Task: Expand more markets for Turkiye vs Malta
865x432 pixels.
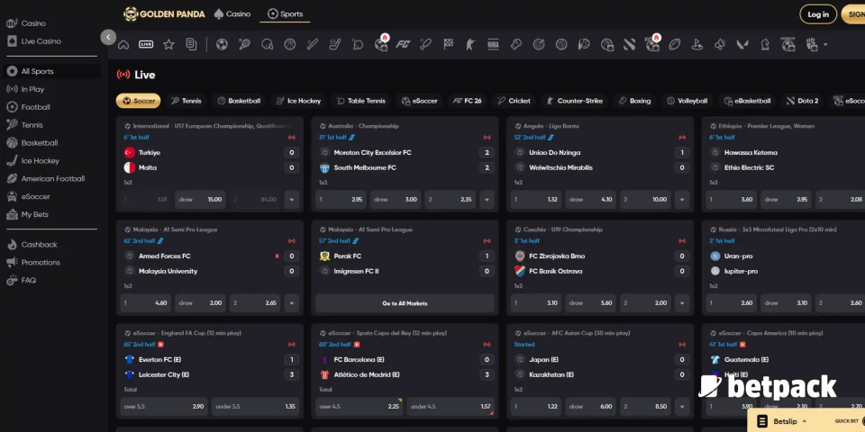Action: (291, 199)
